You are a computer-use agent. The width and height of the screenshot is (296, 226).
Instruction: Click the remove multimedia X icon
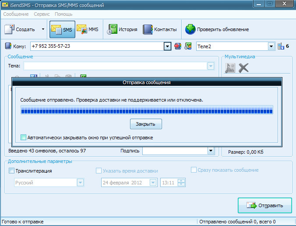click(243, 68)
